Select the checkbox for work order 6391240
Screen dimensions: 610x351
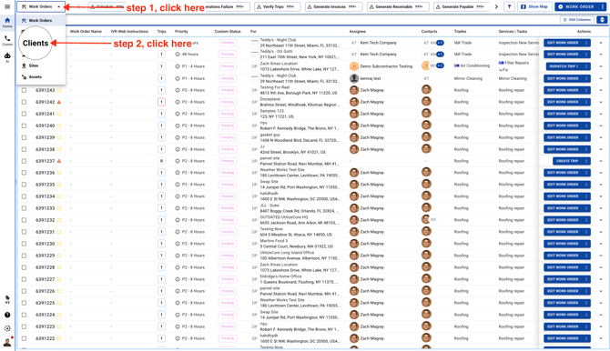pos(24,125)
